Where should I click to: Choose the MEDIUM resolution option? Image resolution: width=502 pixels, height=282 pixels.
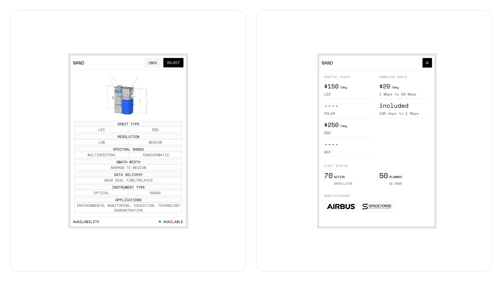pyautogui.click(x=155, y=142)
